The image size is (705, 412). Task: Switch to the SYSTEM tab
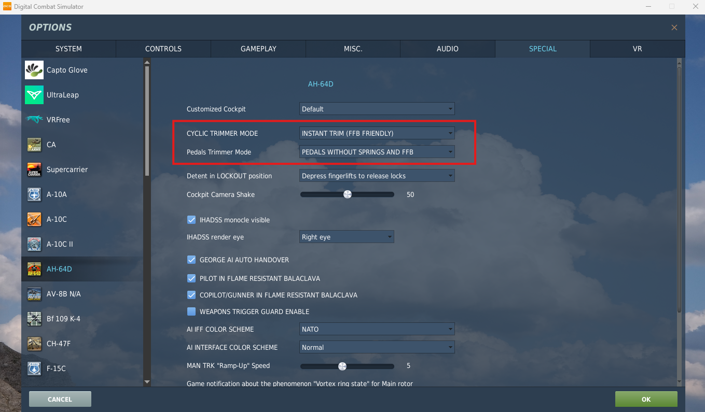click(x=68, y=49)
